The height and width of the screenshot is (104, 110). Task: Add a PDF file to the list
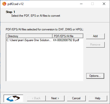pyautogui.click(x=95, y=36)
